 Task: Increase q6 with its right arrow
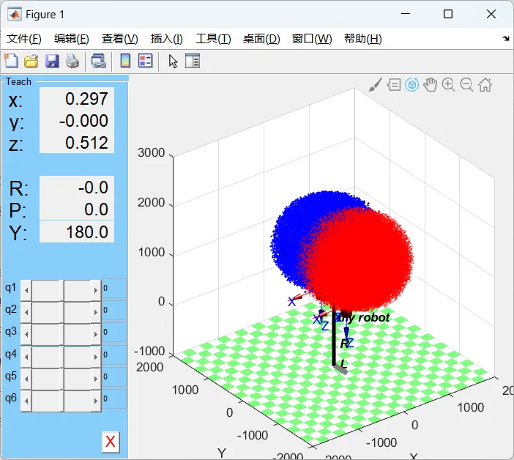click(x=96, y=401)
